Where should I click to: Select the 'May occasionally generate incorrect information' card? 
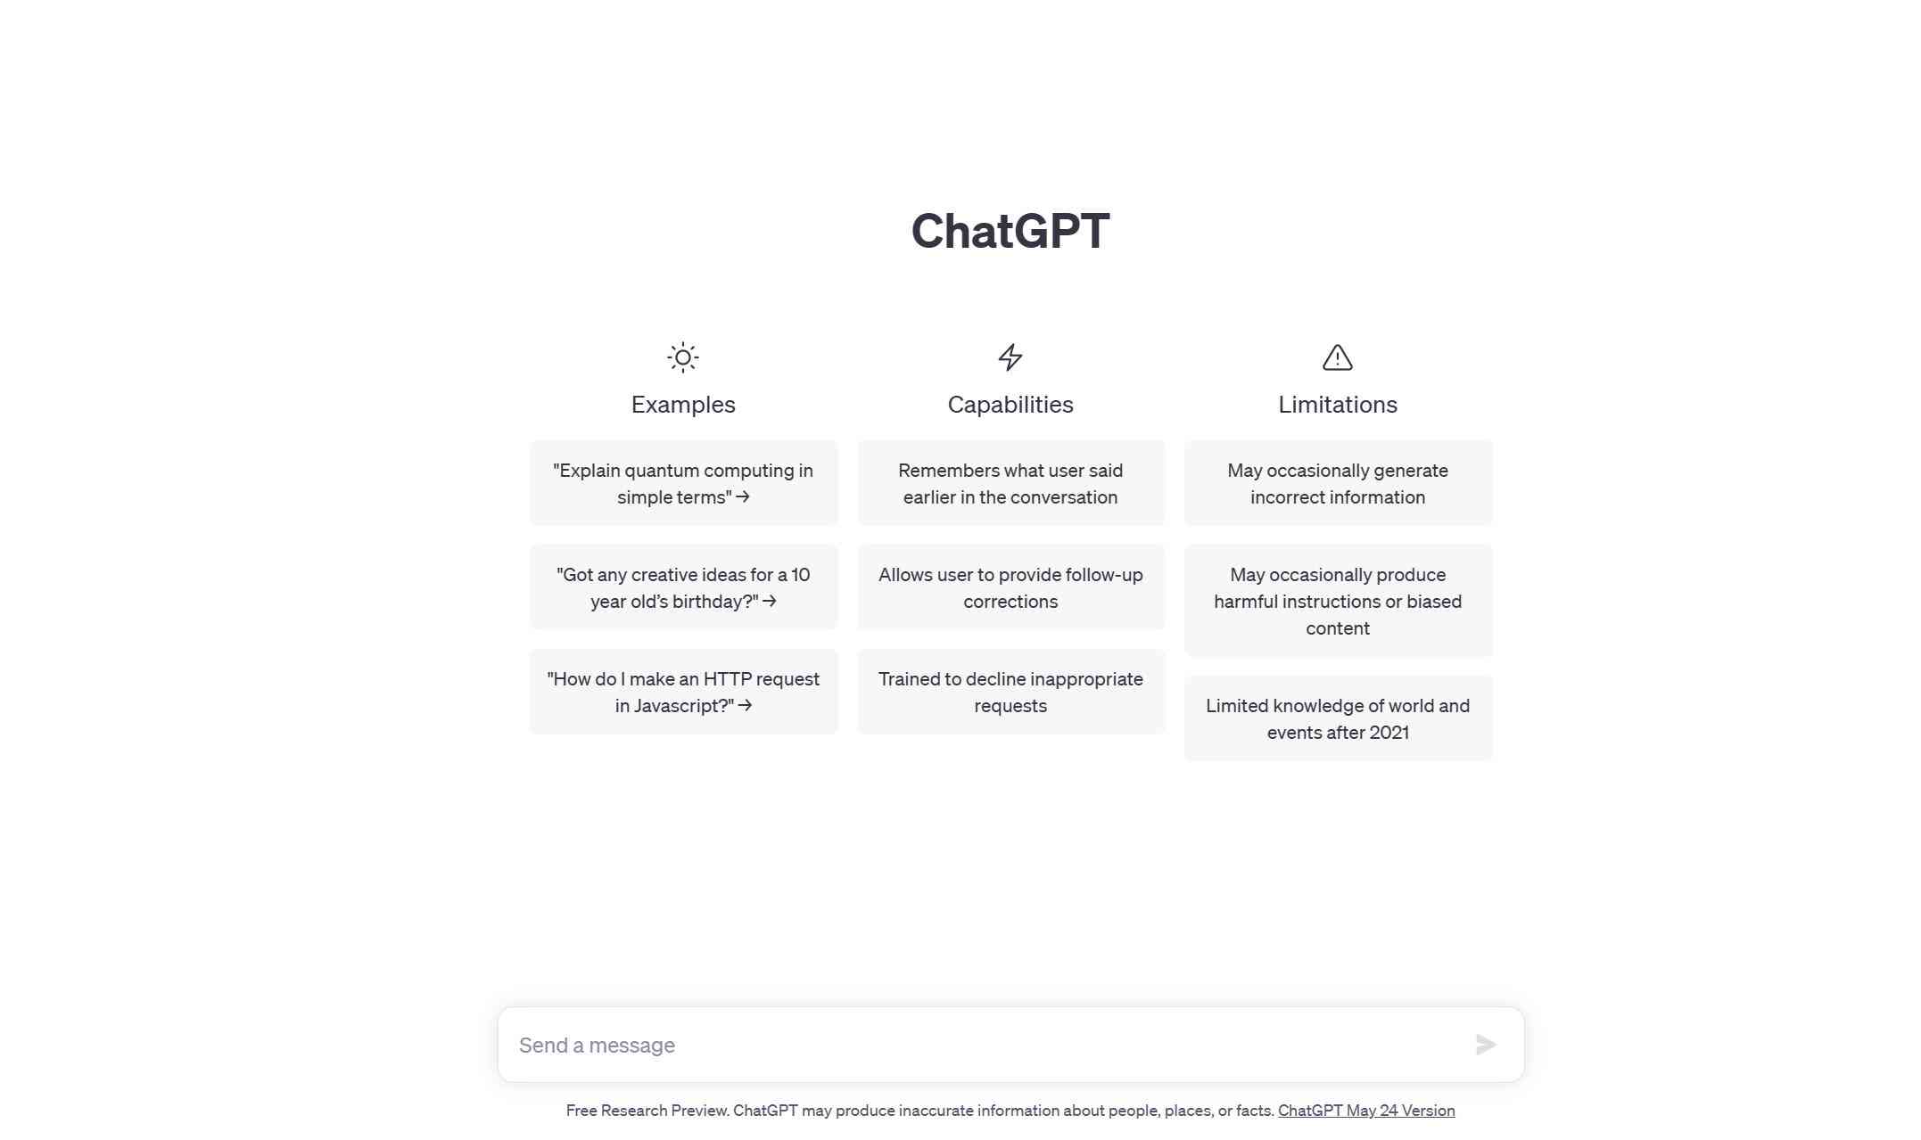tap(1337, 482)
